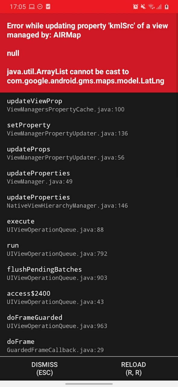The width and height of the screenshot is (178, 387).
Task: Open the updateViewProp stack frame
Action: (35, 104)
